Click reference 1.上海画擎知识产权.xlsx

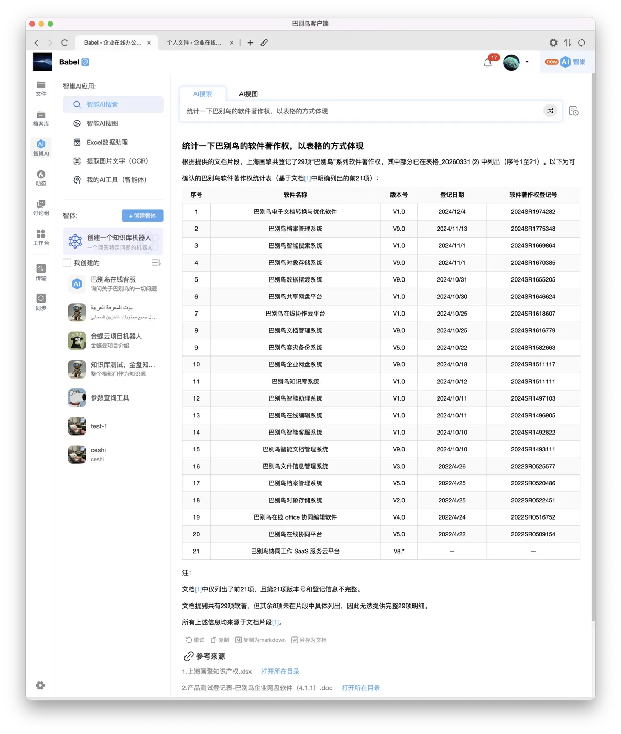(217, 671)
